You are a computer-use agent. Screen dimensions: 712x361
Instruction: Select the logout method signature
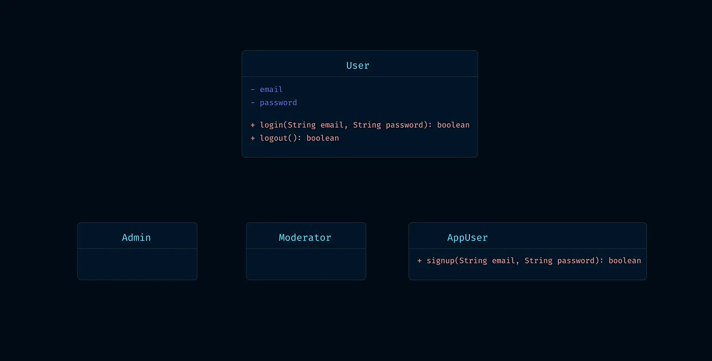(x=294, y=138)
